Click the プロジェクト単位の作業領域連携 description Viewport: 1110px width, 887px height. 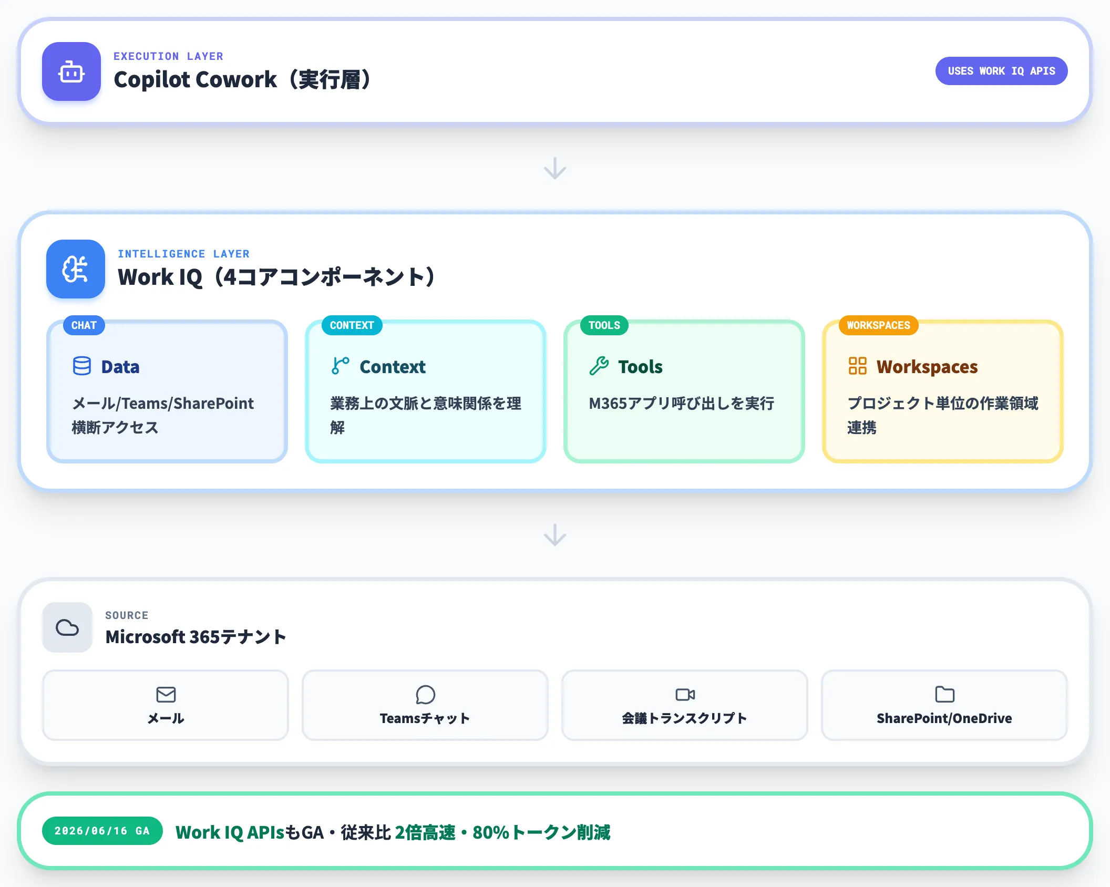pyautogui.click(x=943, y=415)
